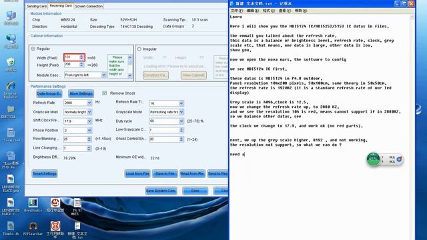Click the Save button at bottom
This screenshot has height=240, width=427.
tap(195, 191)
